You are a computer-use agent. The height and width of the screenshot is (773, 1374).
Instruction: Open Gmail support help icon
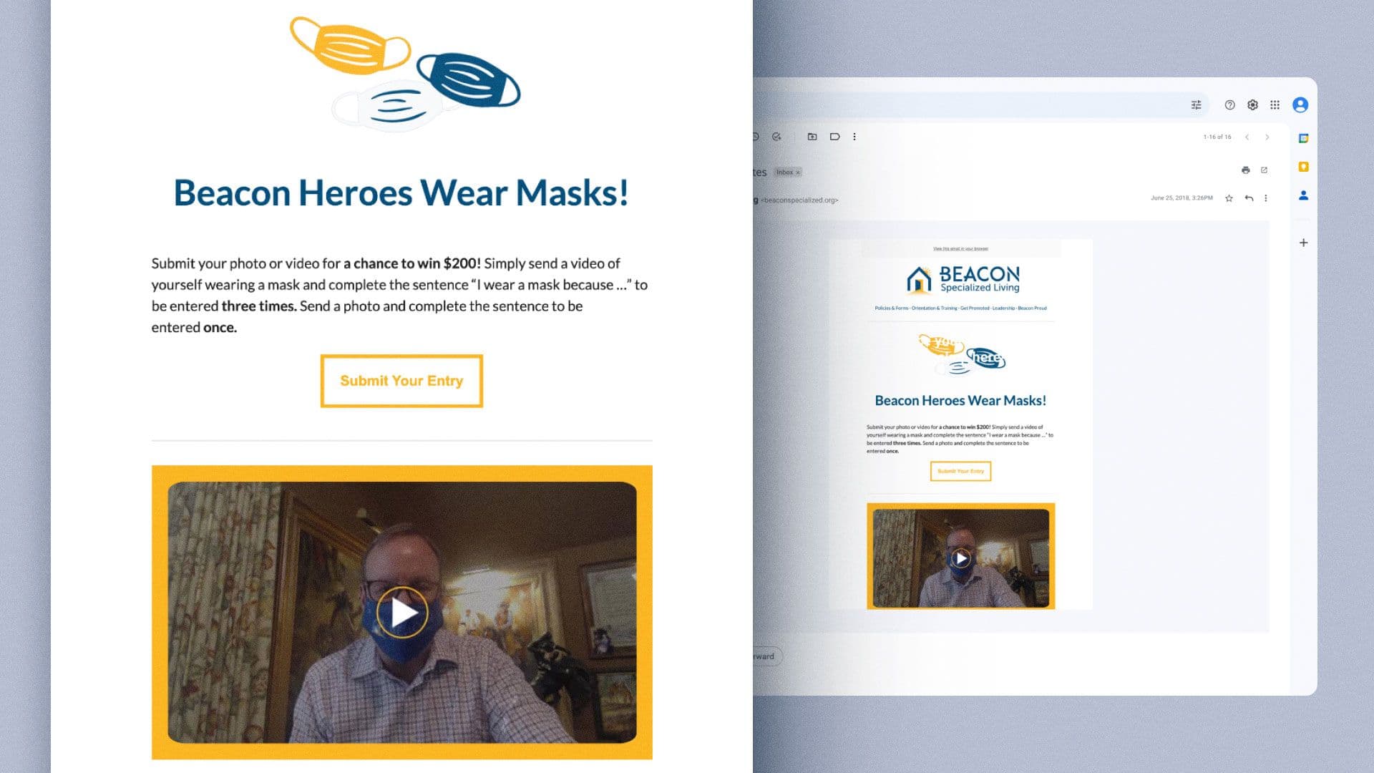1229,105
